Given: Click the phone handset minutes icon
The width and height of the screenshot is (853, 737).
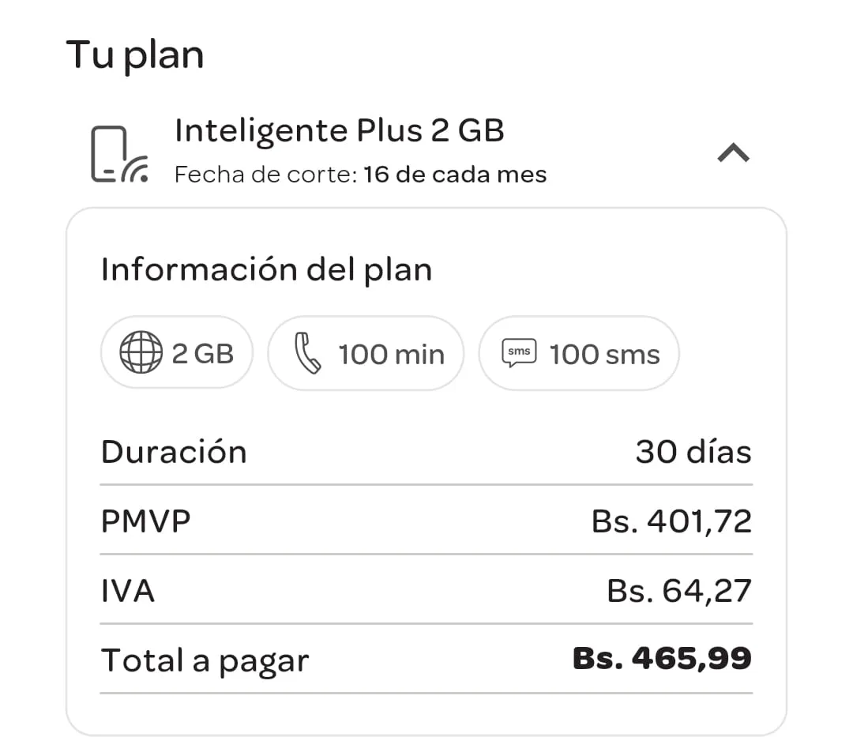Looking at the screenshot, I should click(x=307, y=353).
